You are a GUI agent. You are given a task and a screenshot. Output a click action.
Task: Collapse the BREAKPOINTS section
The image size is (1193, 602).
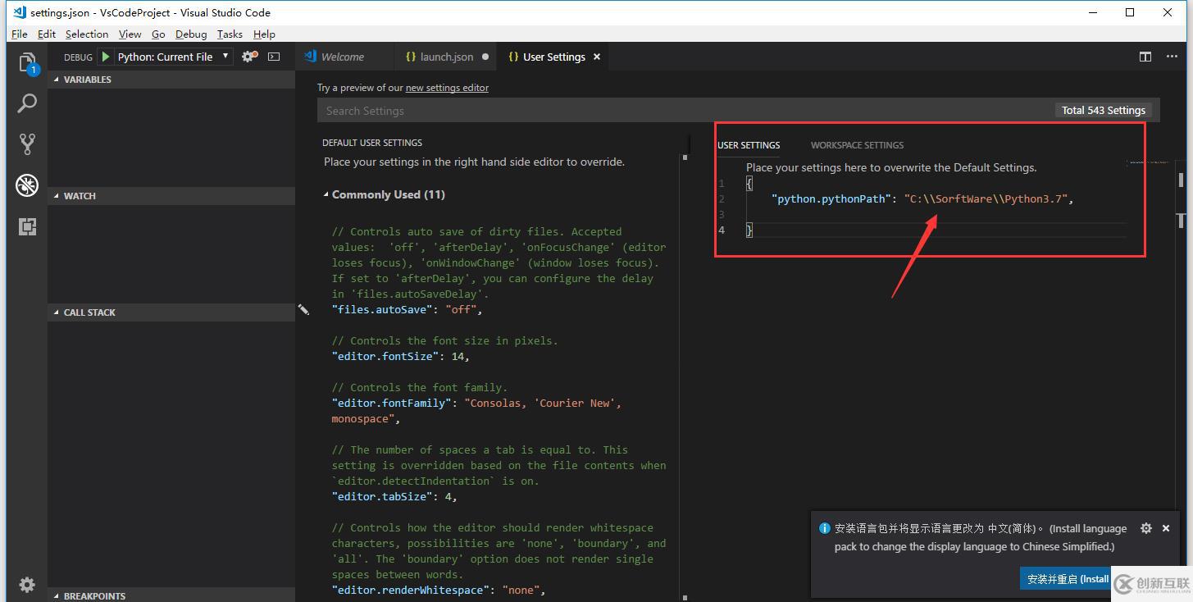[171, 595]
